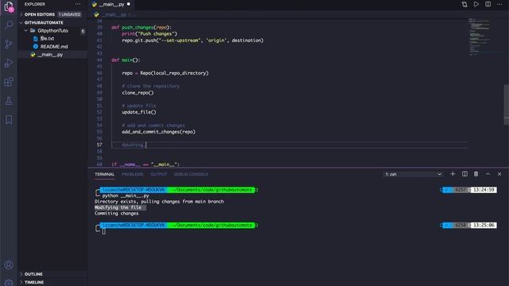
Task: Click 'add_and_commit_changes(repo)' in the editor
Action: (x=158, y=132)
